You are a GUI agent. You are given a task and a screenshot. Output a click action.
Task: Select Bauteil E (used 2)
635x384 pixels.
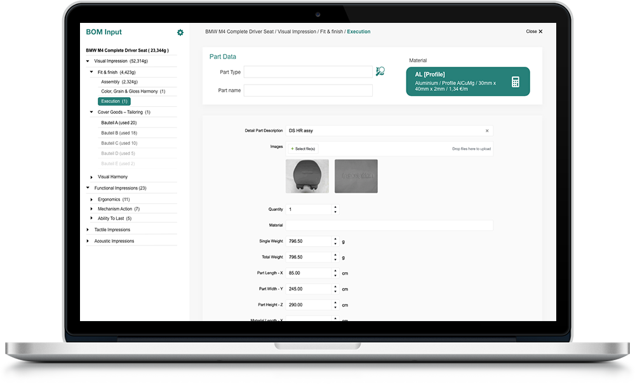click(118, 164)
